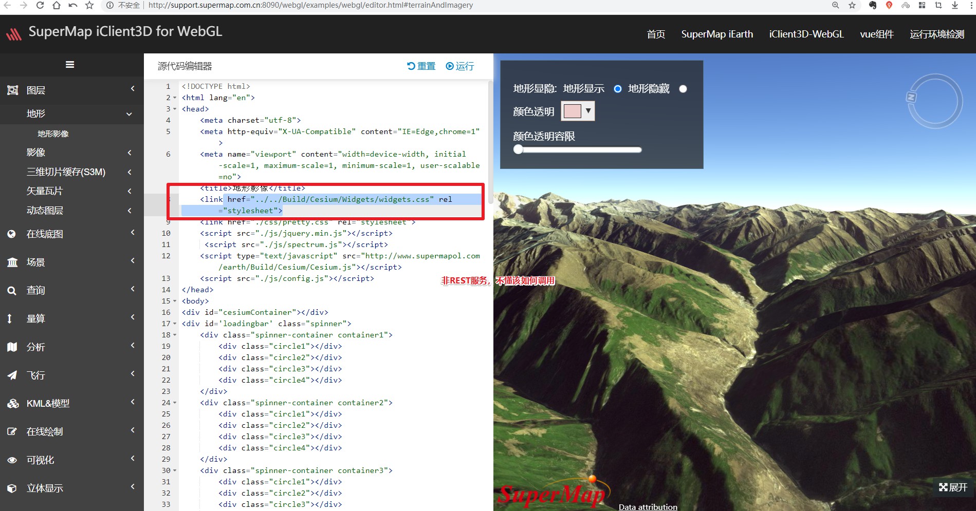Click the Evernote elephant extension icon
This screenshot has width=976, height=511.
pyautogui.click(x=873, y=5)
